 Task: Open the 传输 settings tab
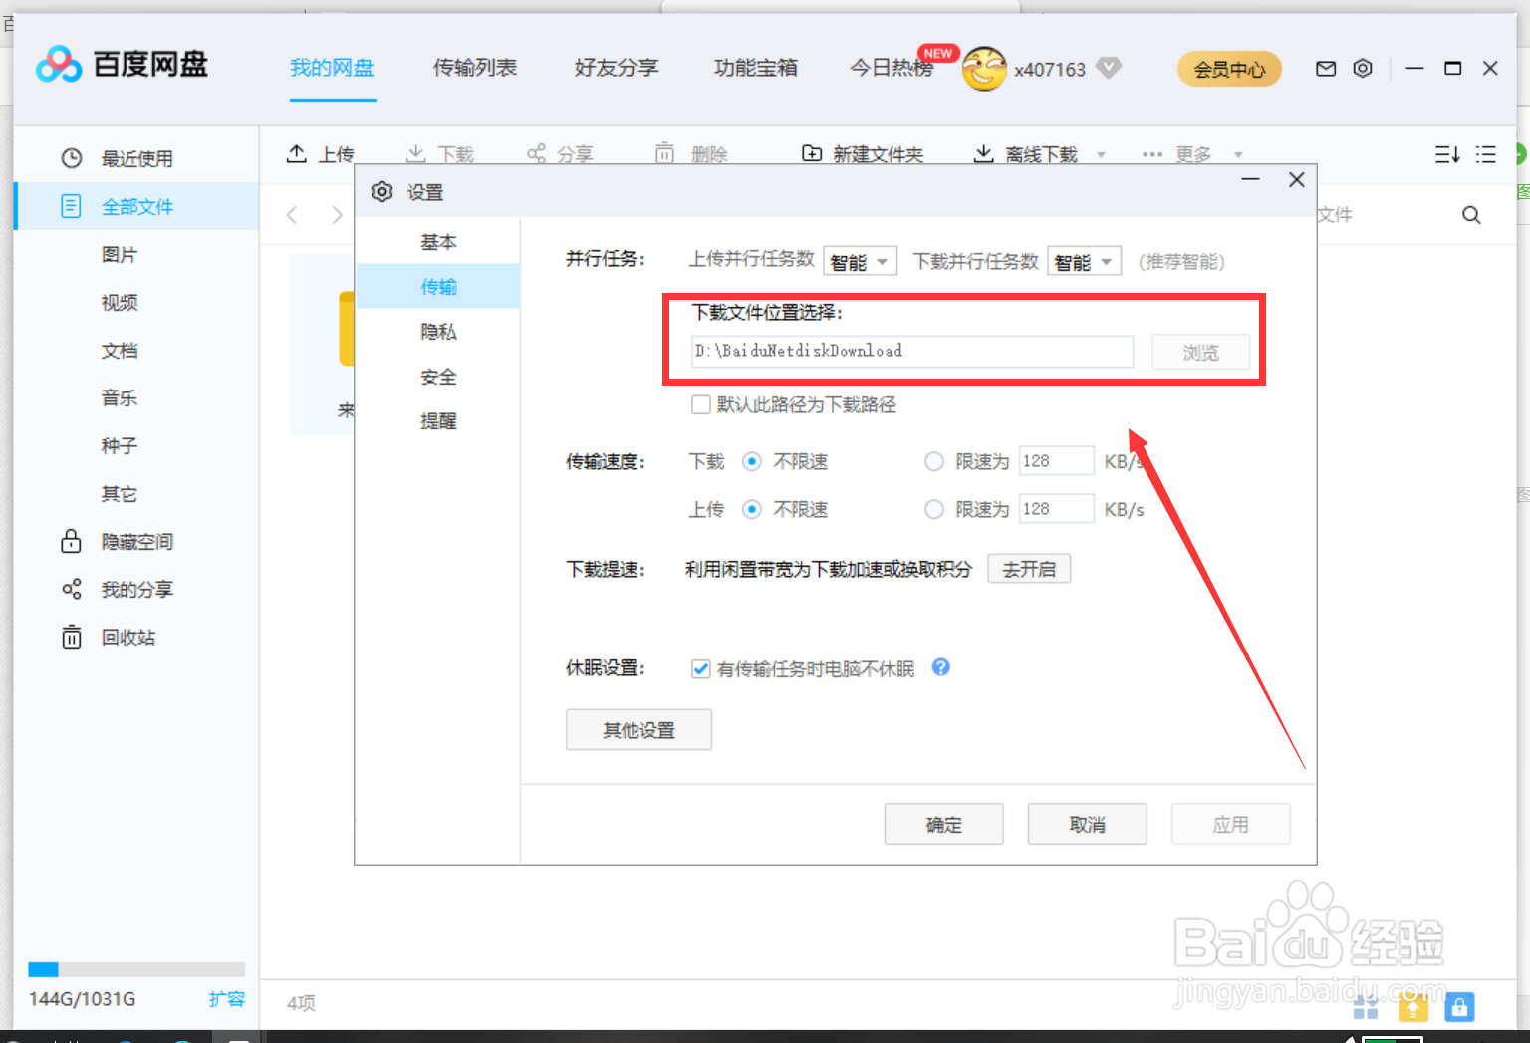click(x=438, y=286)
